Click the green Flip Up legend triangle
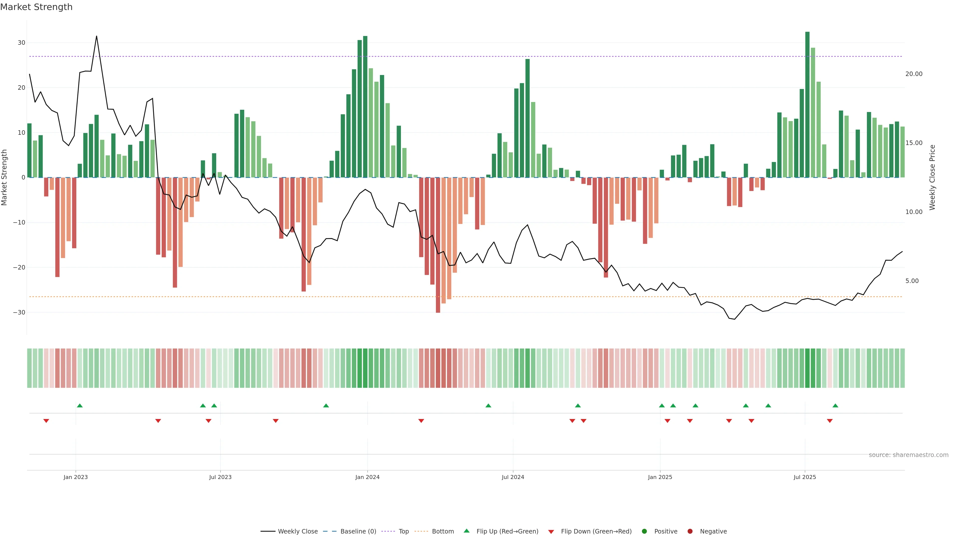 pos(466,531)
